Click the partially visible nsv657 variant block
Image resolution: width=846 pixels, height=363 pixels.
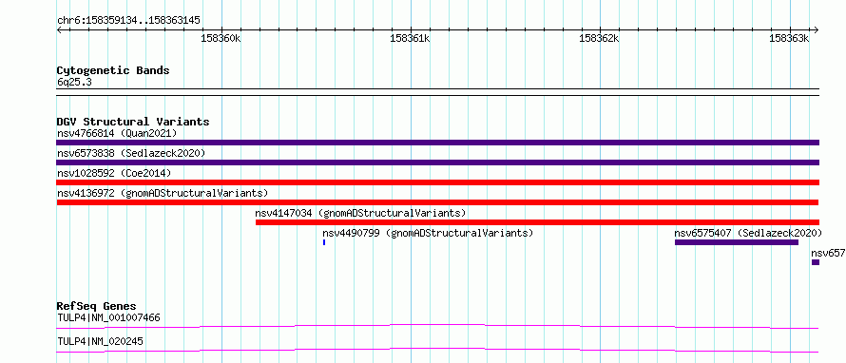tap(816, 262)
